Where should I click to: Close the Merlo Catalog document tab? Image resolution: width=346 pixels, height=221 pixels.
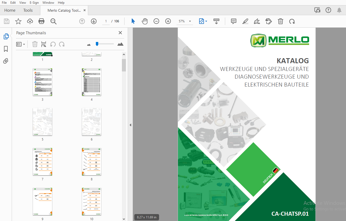pyautogui.click(x=84, y=10)
